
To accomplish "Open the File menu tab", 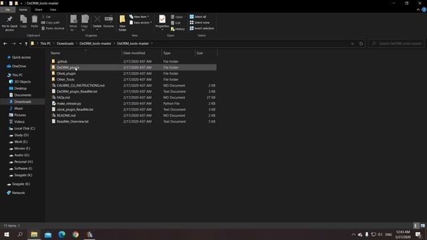I will click(7, 9).
